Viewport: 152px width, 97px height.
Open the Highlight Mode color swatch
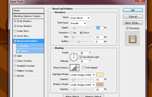click(x=100, y=75)
